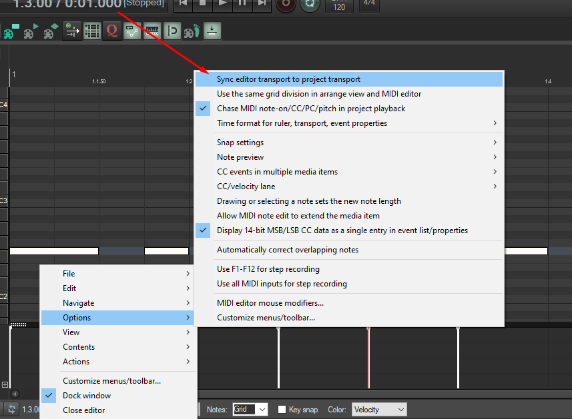Select rectangle note style icon

pos(11,31)
